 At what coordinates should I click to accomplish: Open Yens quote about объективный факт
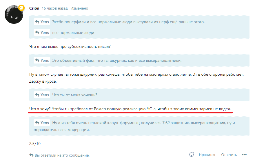coord(42,60)
